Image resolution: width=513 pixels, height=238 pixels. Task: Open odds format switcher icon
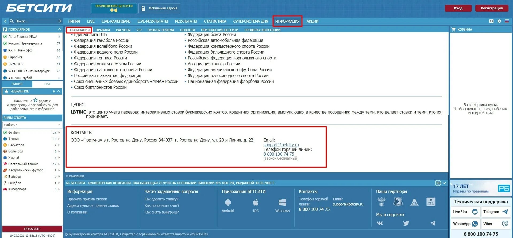[x=491, y=21]
